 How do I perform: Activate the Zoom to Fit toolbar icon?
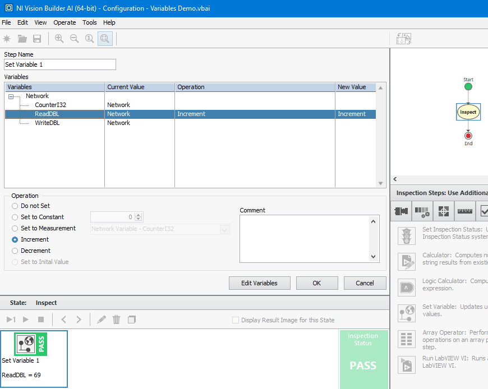[x=105, y=38]
